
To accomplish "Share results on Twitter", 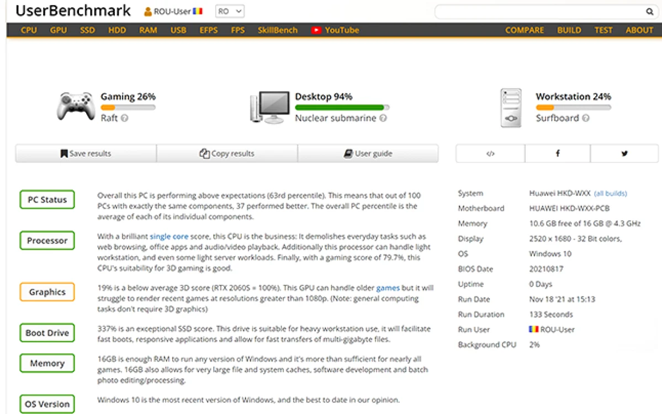I will click(624, 153).
